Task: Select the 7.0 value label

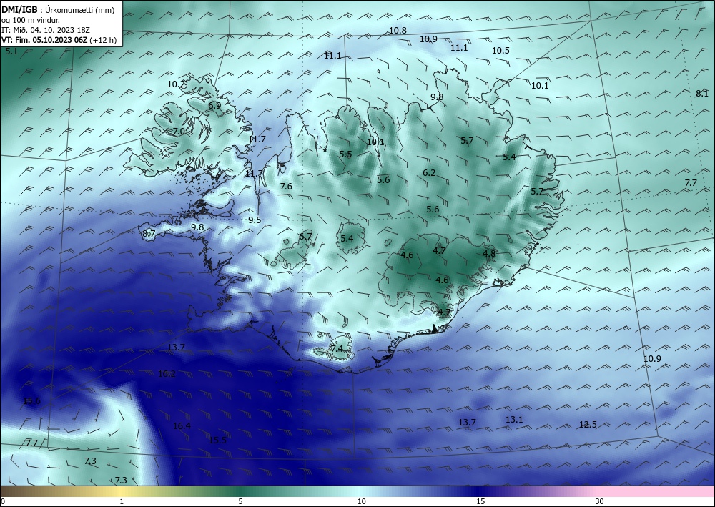Action: coord(179,132)
